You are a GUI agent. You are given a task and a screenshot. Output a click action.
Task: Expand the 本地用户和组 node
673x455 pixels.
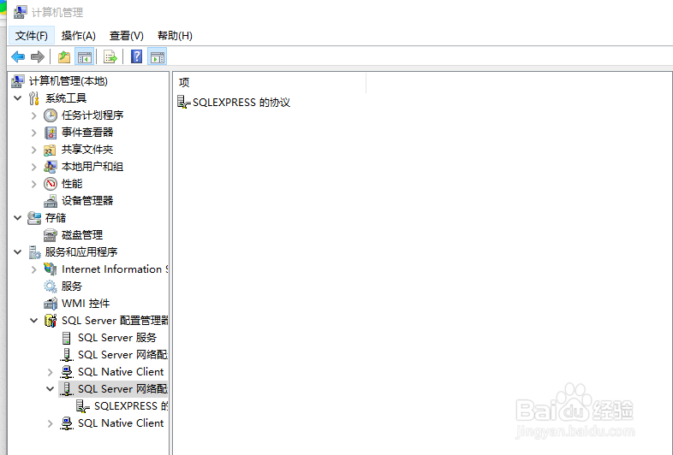pos(34,167)
